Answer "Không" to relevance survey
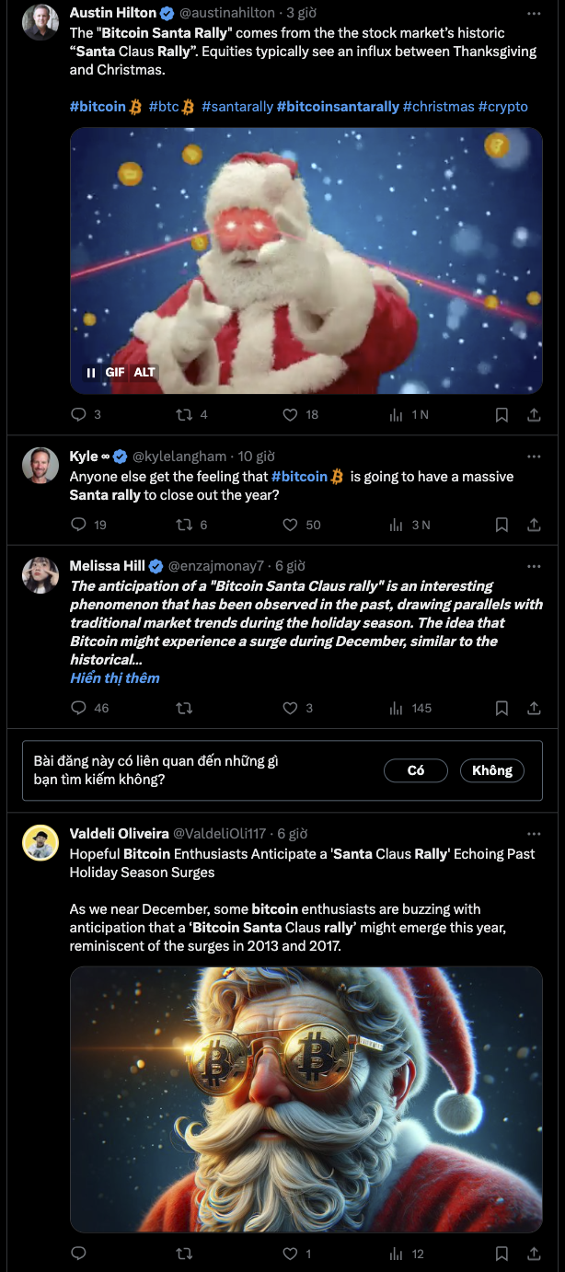 click(x=492, y=770)
